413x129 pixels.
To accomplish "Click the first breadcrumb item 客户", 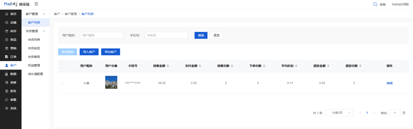I will point(57,14).
